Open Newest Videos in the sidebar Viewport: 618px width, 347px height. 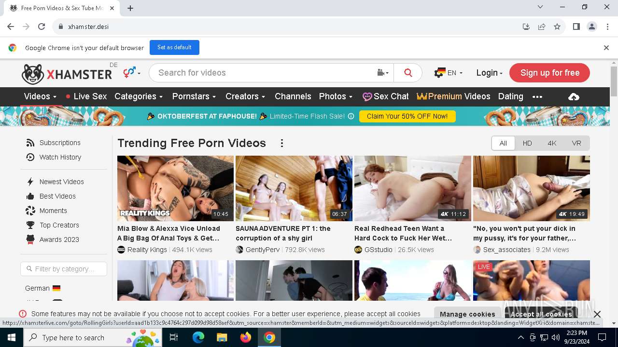55,182
